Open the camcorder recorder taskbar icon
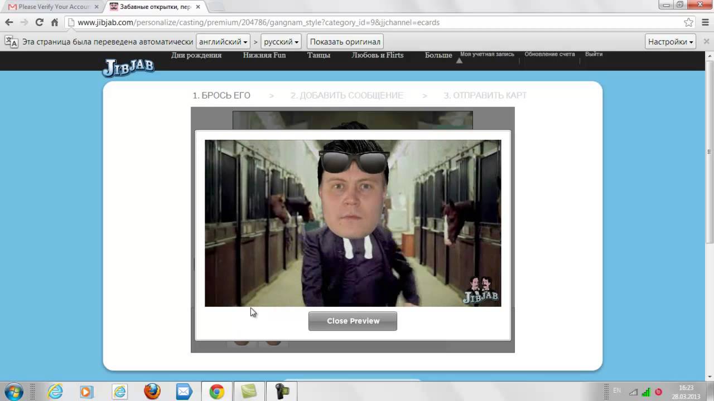 (x=282, y=392)
